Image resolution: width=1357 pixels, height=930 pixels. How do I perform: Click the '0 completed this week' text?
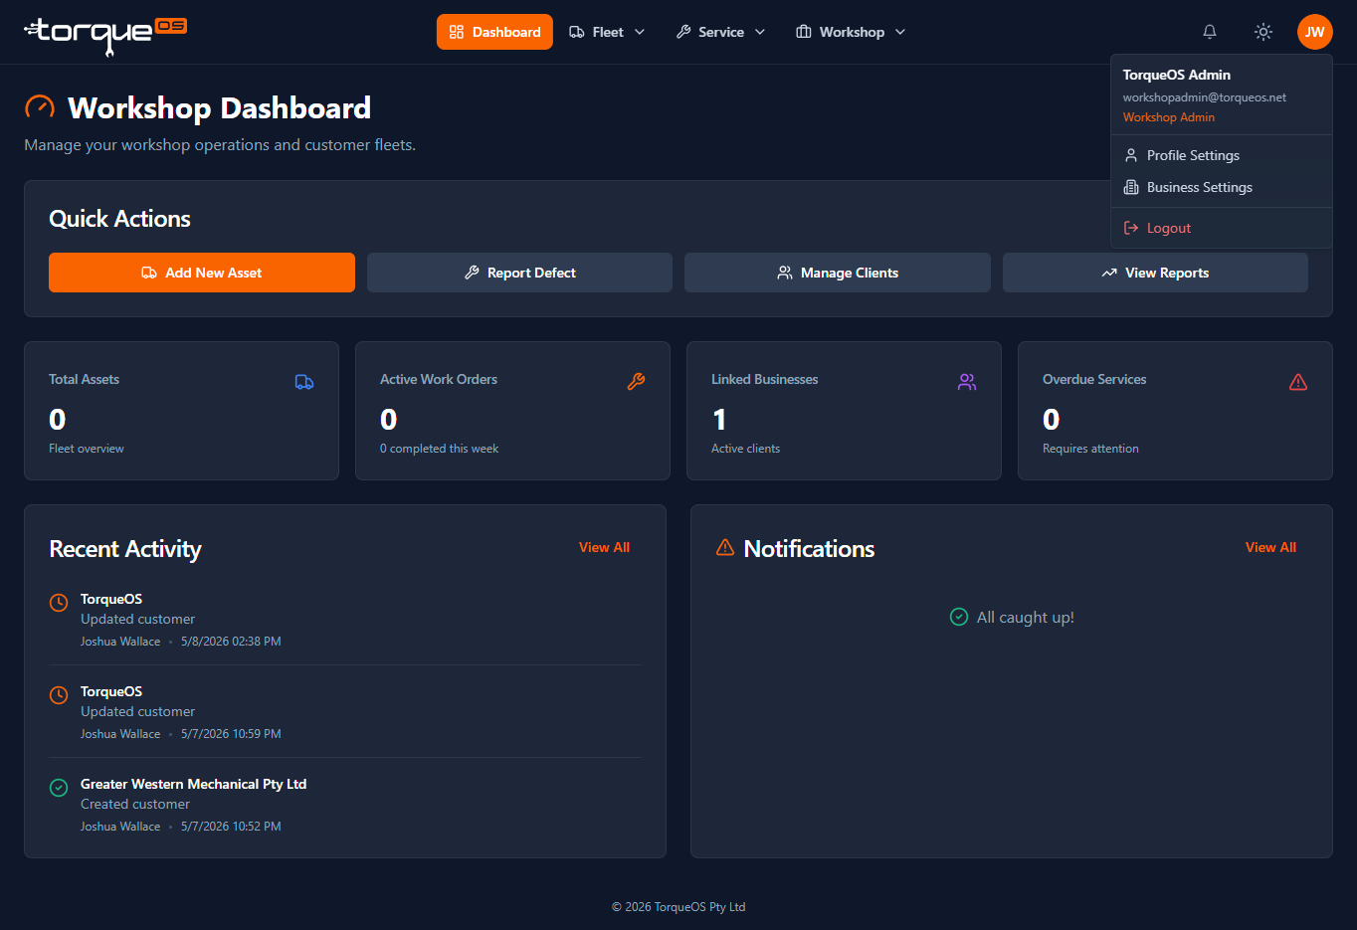[x=439, y=449]
